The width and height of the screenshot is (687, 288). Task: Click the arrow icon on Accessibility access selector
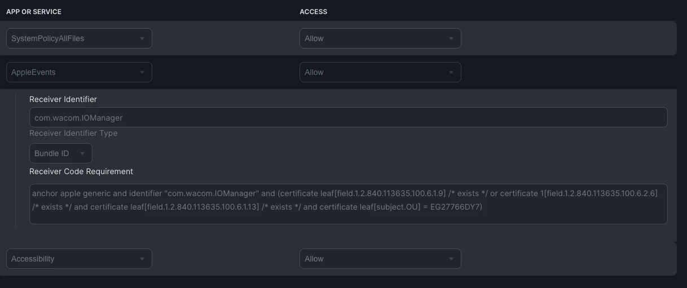click(x=451, y=259)
